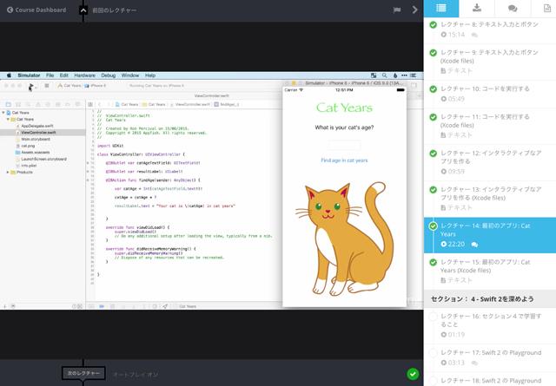
Task: Open the downloads tab icon
Action: click(x=477, y=8)
